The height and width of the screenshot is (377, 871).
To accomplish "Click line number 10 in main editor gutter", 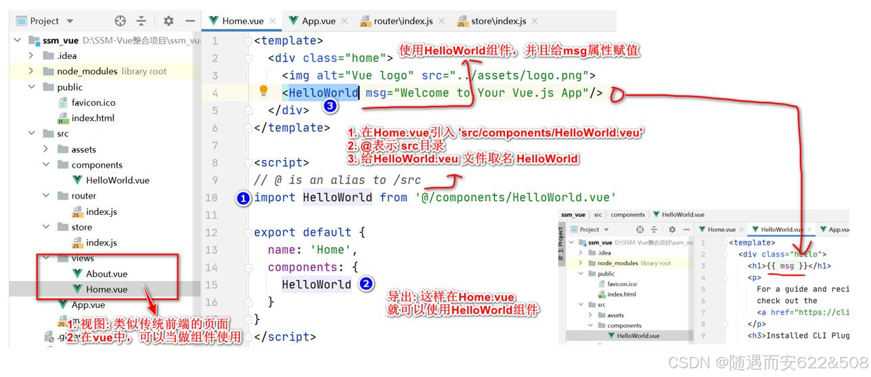I will [x=210, y=197].
